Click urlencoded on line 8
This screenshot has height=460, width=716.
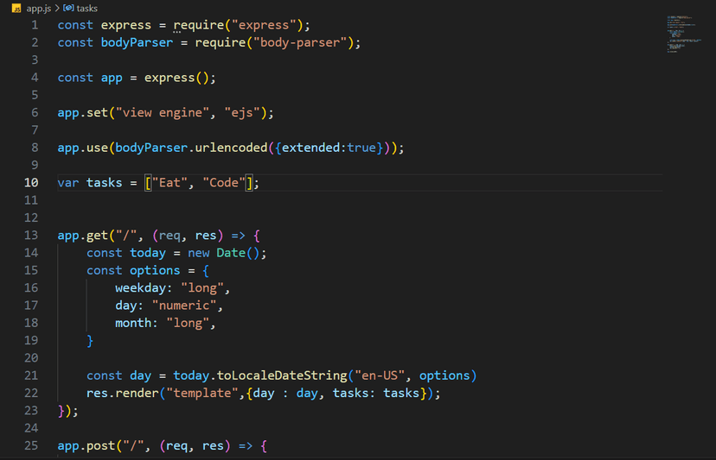coord(231,148)
